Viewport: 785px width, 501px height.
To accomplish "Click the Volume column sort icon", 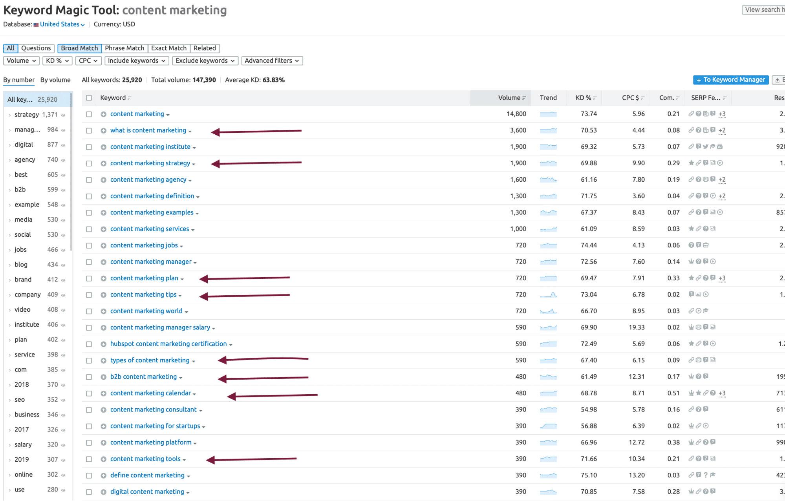I will click(x=524, y=98).
